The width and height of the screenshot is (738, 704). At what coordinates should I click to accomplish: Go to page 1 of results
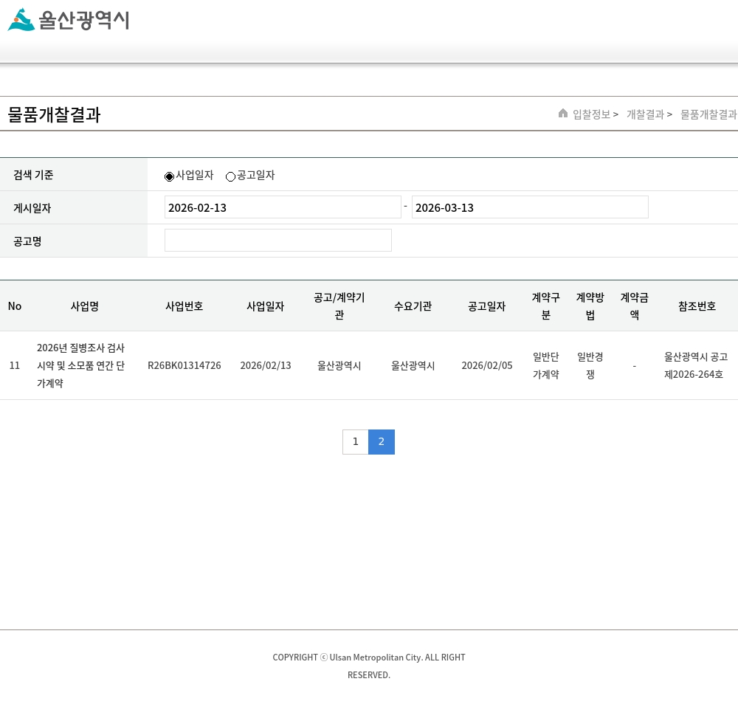(x=355, y=442)
